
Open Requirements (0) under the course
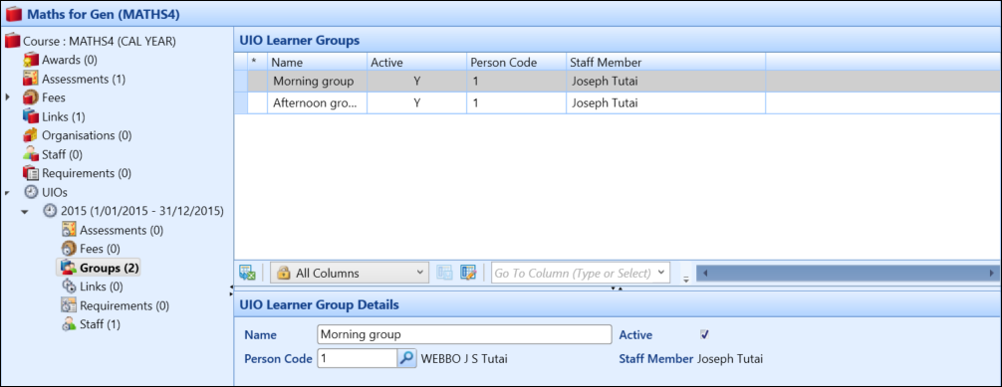tap(87, 173)
